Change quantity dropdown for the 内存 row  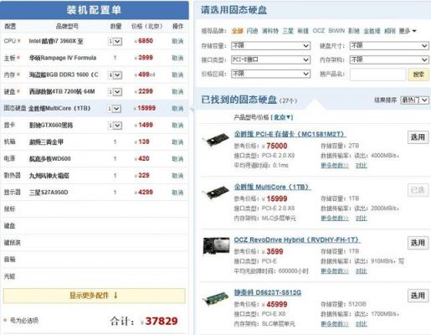click(x=115, y=75)
